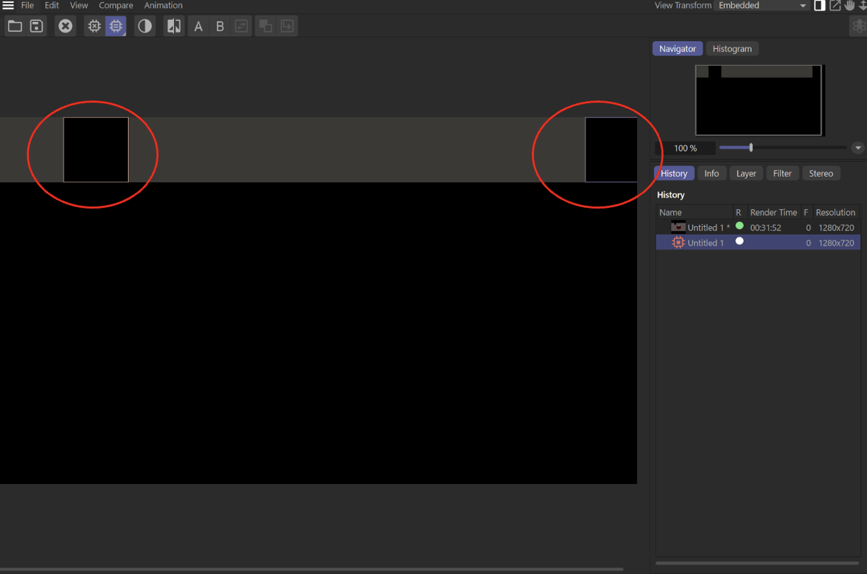Set the image as A
This screenshot has width=867, height=574.
[x=198, y=27]
